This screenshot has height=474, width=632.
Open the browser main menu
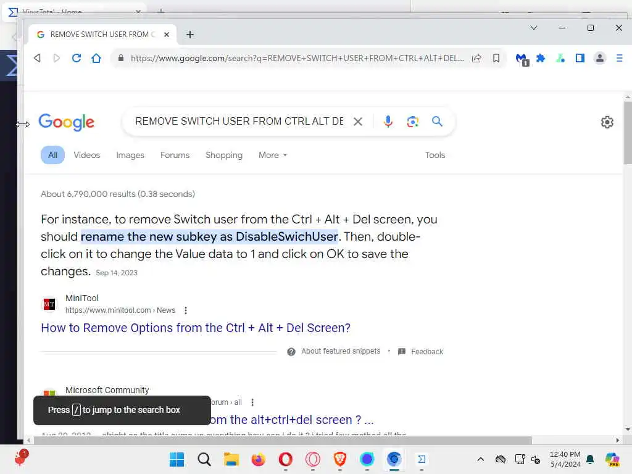(x=620, y=58)
